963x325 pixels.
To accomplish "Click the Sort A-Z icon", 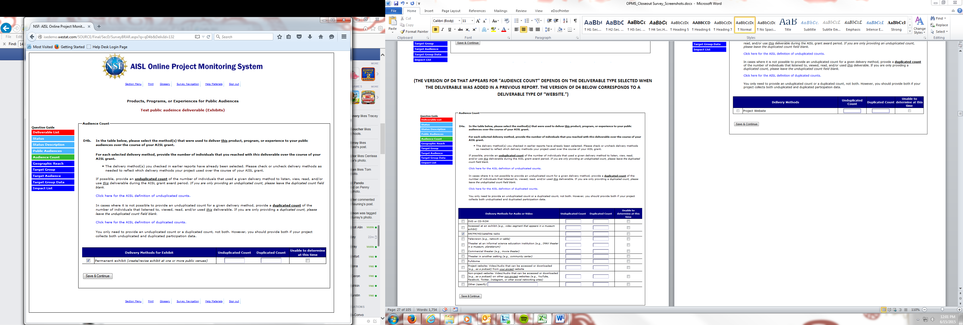I will pyautogui.click(x=565, y=21).
